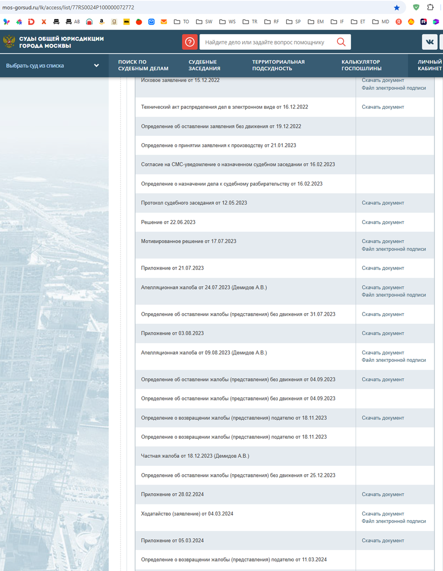Open signature file for 'Исковое заявление от 15.12.2022'

click(394, 88)
